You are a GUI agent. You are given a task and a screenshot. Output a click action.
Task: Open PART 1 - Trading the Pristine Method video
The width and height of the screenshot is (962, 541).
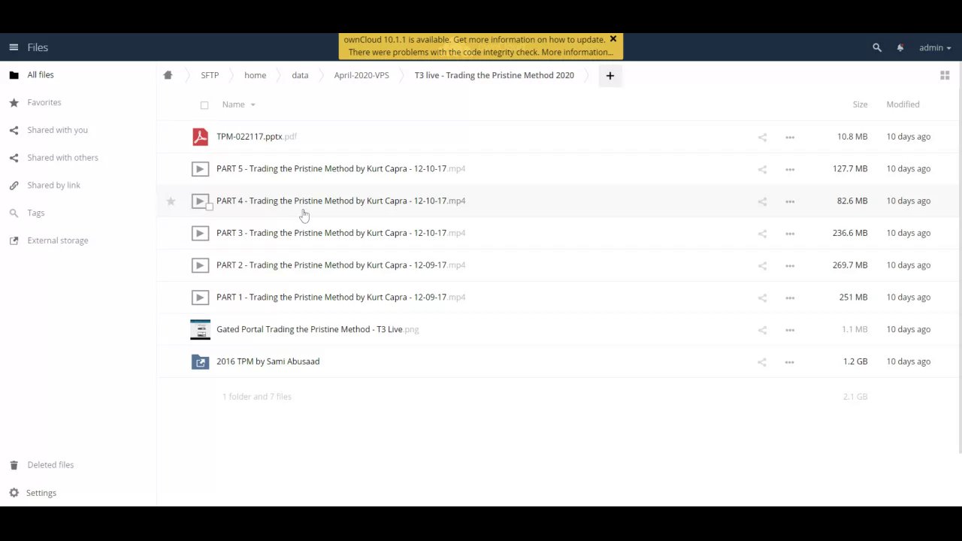(x=340, y=298)
